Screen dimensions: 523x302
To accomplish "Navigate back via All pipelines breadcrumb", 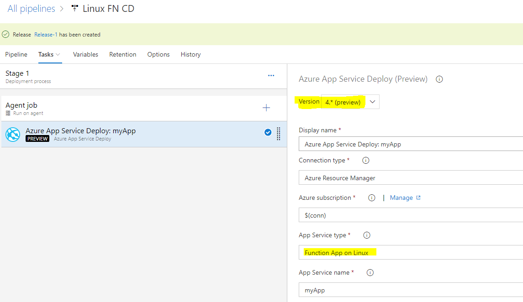I will pos(31,8).
